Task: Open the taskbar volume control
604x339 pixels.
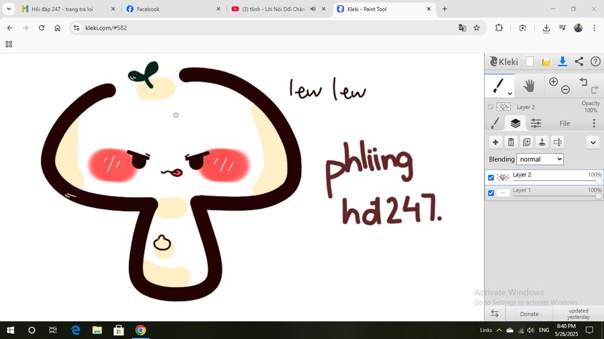Action: (530, 330)
